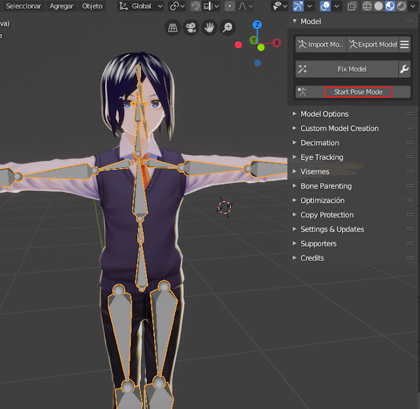The image size is (420, 409).
Task: Expand the Credits panel
Action: tap(295, 258)
